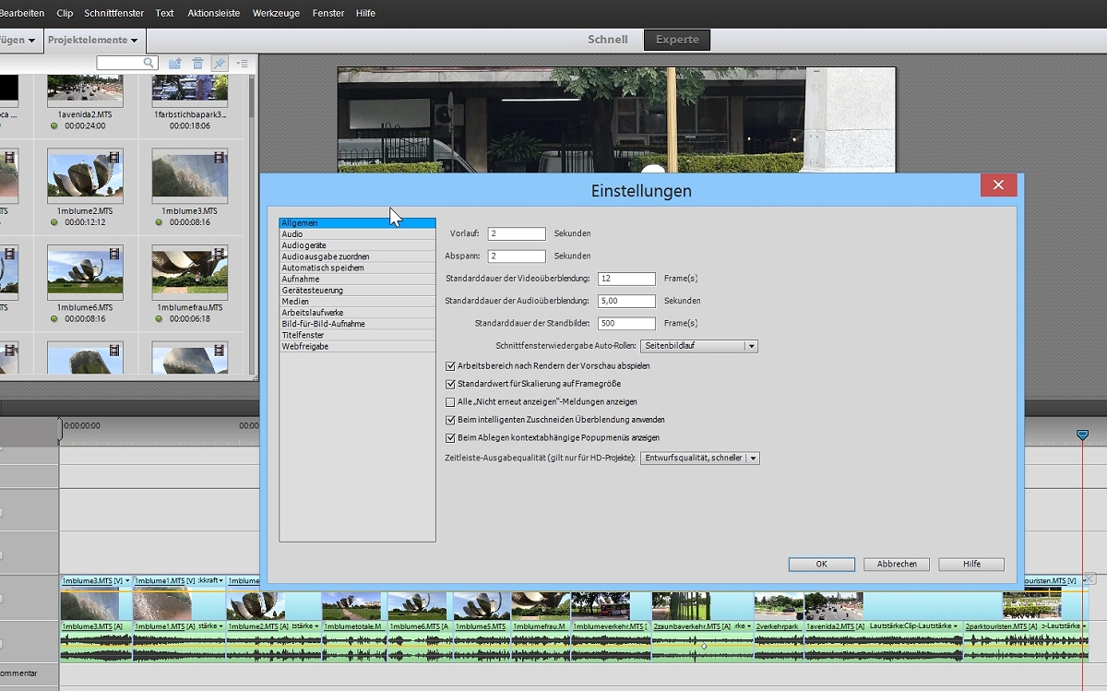The image size is (1107, 691).
Task: Confirm settings with OK button
Action: pos(821,564)
